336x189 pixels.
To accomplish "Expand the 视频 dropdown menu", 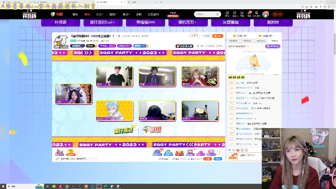I will 113,14.
